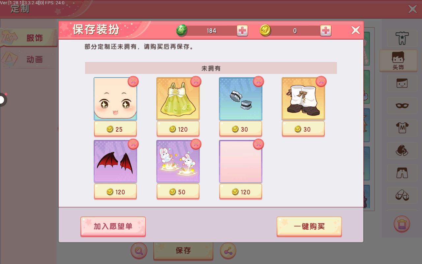The height and width of the screenshot is (264, 422).
Task: Click the trash can clear icon
Action: pos(402,224)
